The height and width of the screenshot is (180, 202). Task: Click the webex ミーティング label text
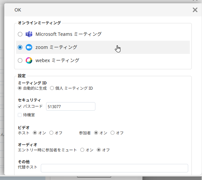[57, 60]
